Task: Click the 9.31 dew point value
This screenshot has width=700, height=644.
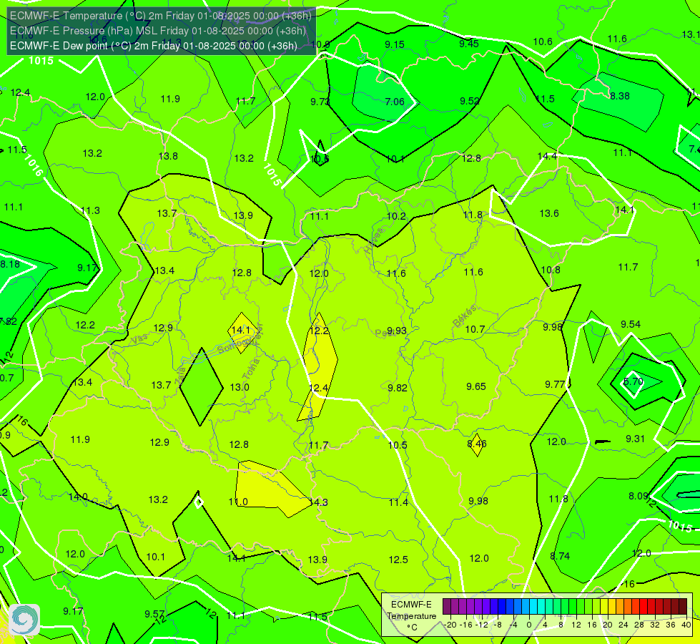Action: coord(635,439)
